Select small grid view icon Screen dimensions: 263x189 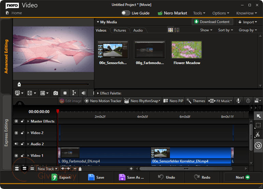177,30
